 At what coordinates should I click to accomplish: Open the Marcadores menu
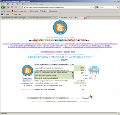[x=25, y=4]
